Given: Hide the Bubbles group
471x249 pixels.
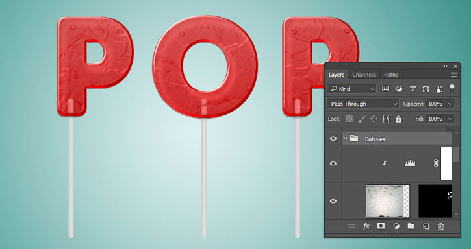Looking at the screenshot, I should click(333, 139).
